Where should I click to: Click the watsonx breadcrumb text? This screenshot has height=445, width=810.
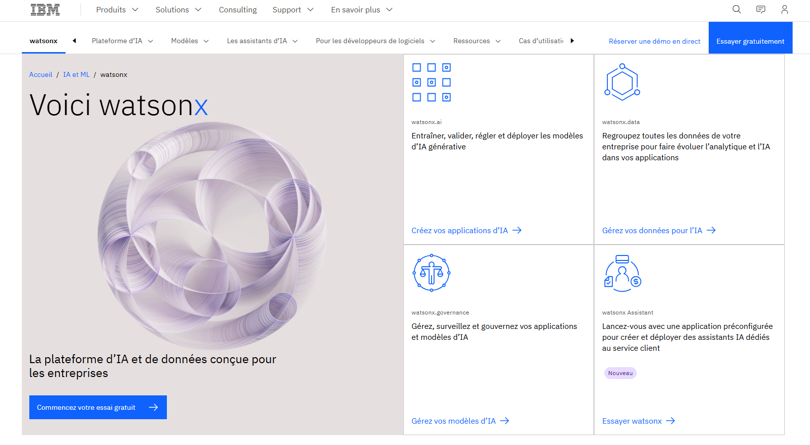pos(114,74)
